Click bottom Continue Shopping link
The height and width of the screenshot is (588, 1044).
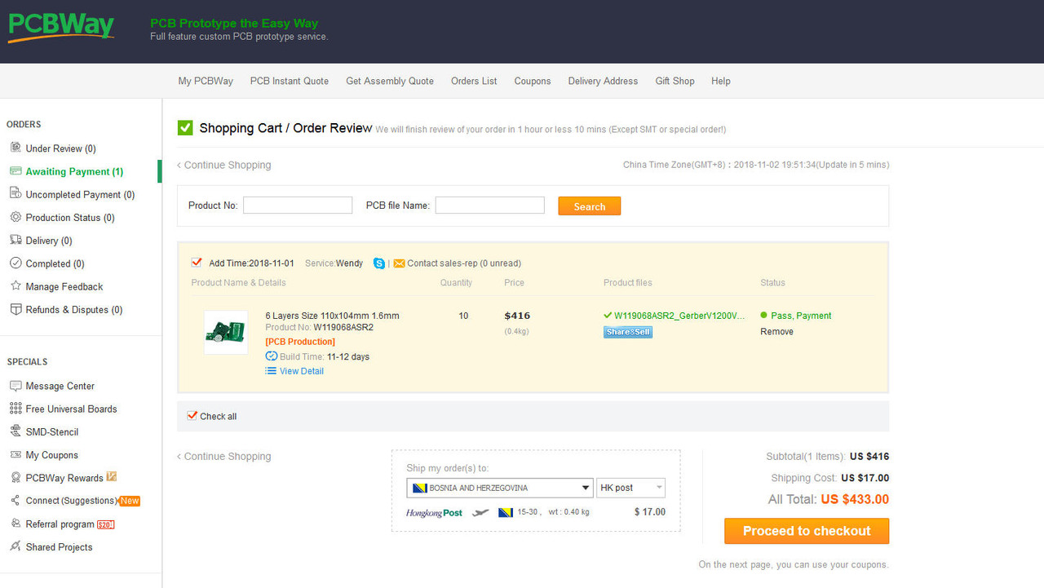coord(224,457)
